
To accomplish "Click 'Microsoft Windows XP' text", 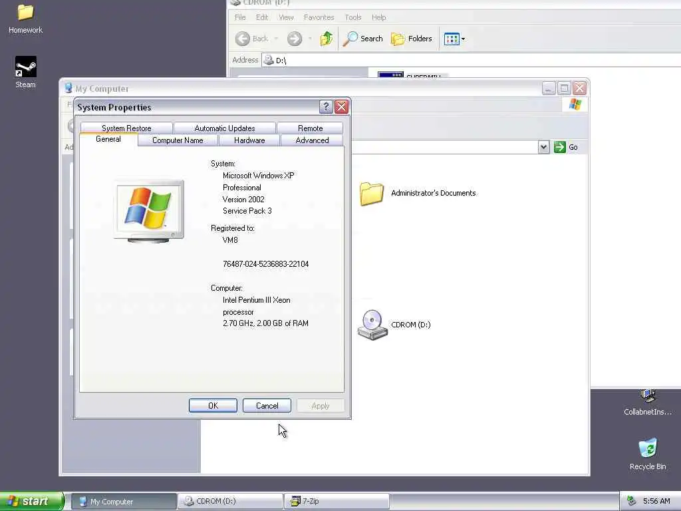I will [259, 176].
